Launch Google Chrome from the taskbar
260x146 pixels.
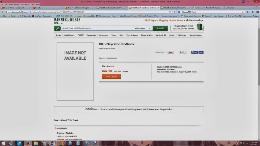pyautogui.click(x=61, y=143)
